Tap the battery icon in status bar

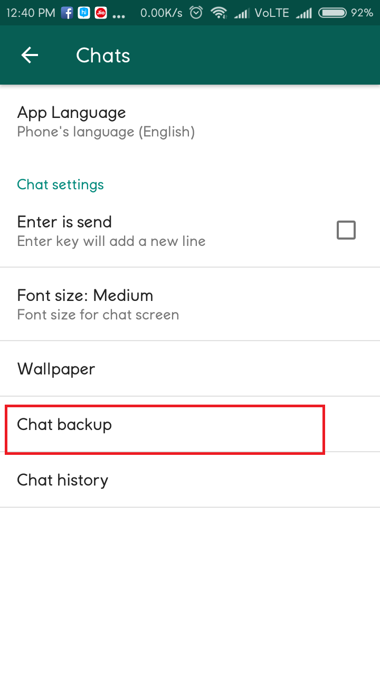(333, 13)
